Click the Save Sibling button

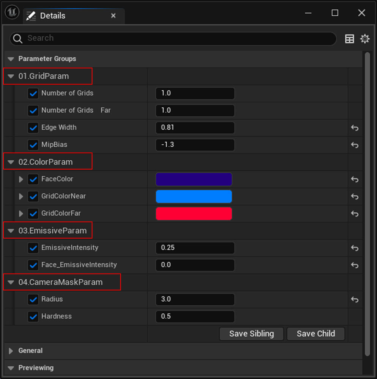click(251, 334)
